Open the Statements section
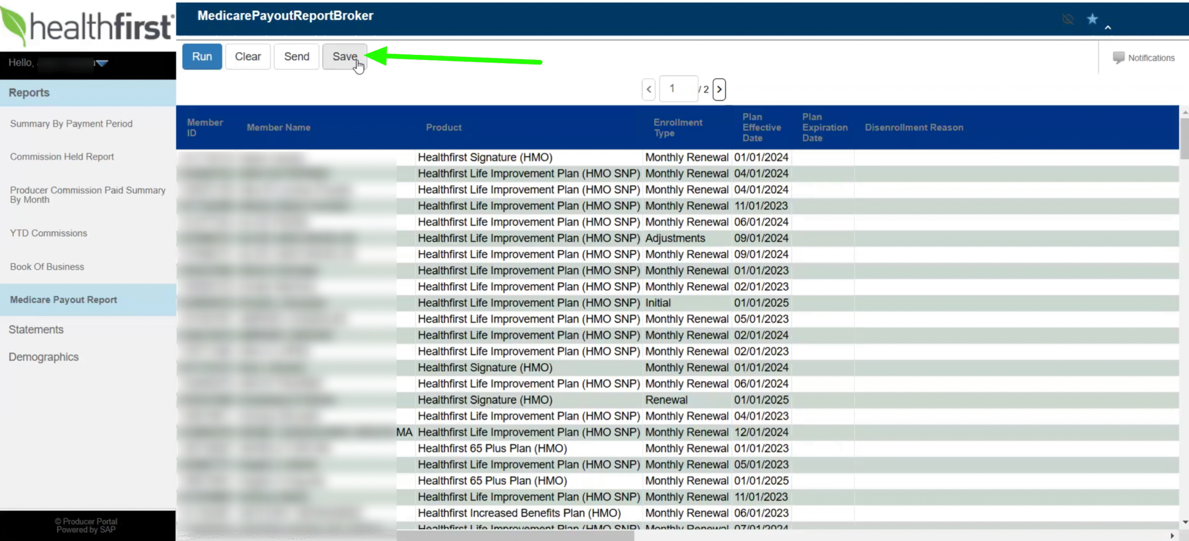This screenshot has width=1189, height=541. point(36,329)
